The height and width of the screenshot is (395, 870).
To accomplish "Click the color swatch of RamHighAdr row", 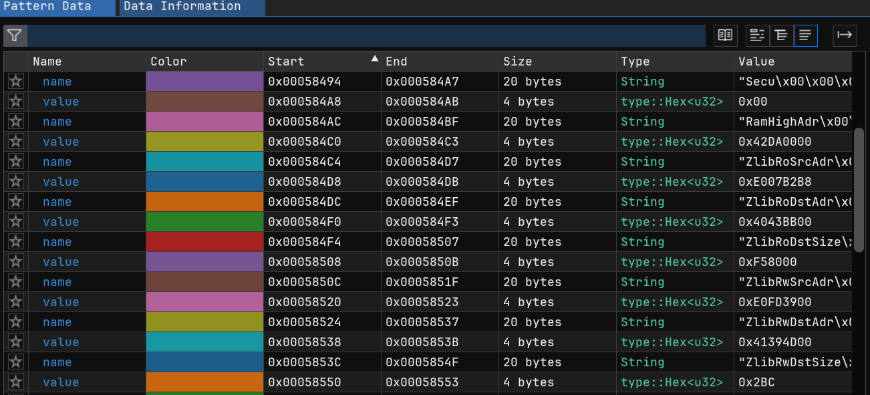I will tap(204, 122).
